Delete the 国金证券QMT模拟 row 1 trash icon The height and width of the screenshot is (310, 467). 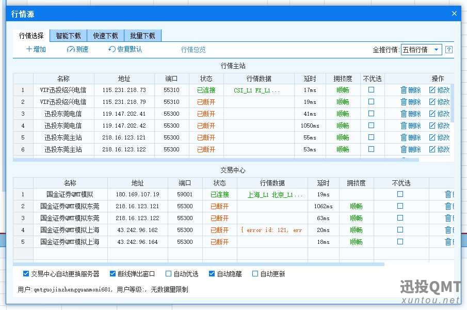[x=448, y=194]
